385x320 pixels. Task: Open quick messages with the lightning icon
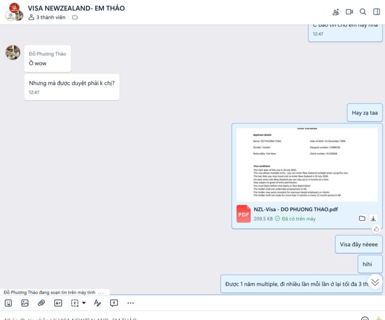pos(114,303)
